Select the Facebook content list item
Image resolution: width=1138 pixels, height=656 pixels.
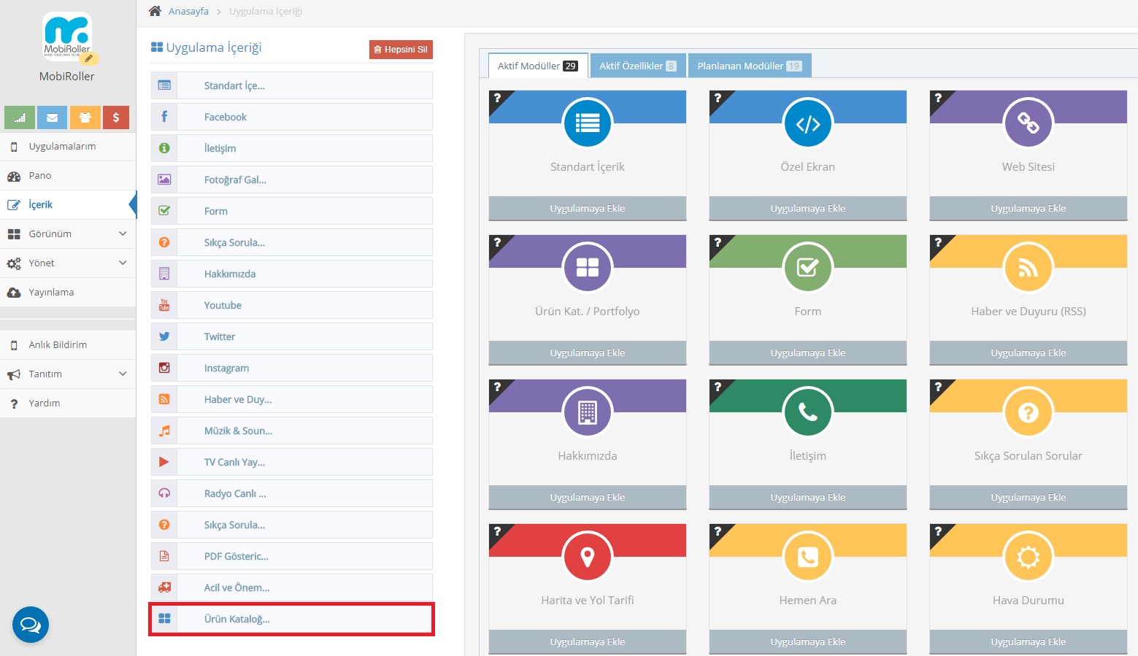click(x=292, y=117)
